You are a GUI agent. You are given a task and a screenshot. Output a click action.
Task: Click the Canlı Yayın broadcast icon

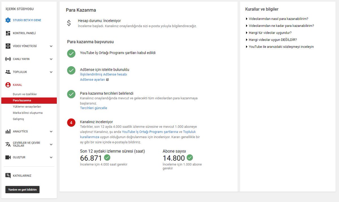[x=8, y=59]
